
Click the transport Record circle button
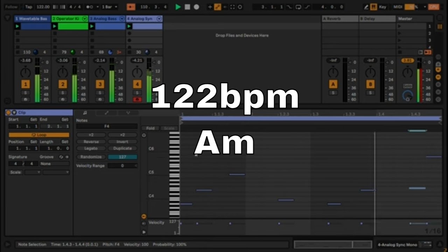pos(196,7)
